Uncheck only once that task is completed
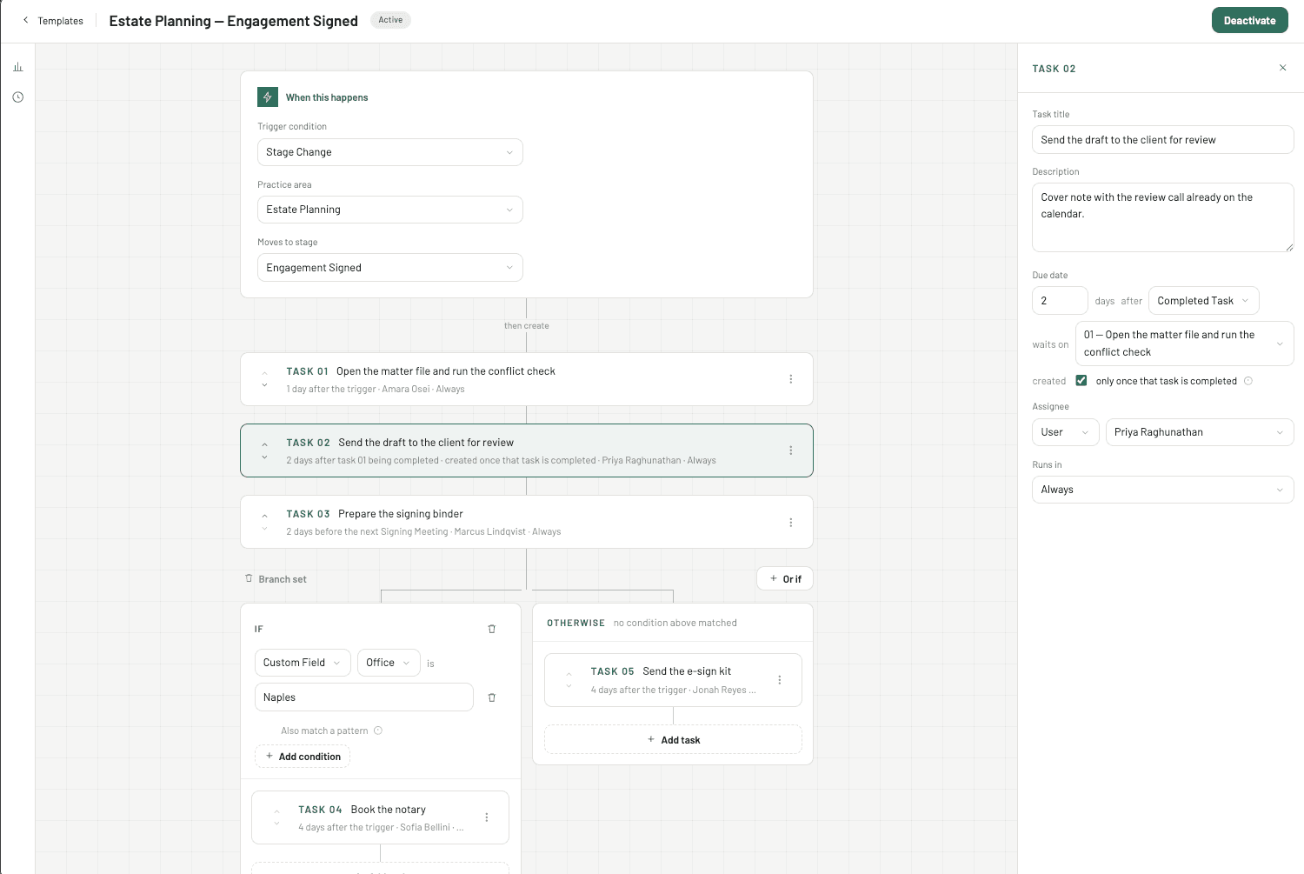 click(x=1081, y=381)
